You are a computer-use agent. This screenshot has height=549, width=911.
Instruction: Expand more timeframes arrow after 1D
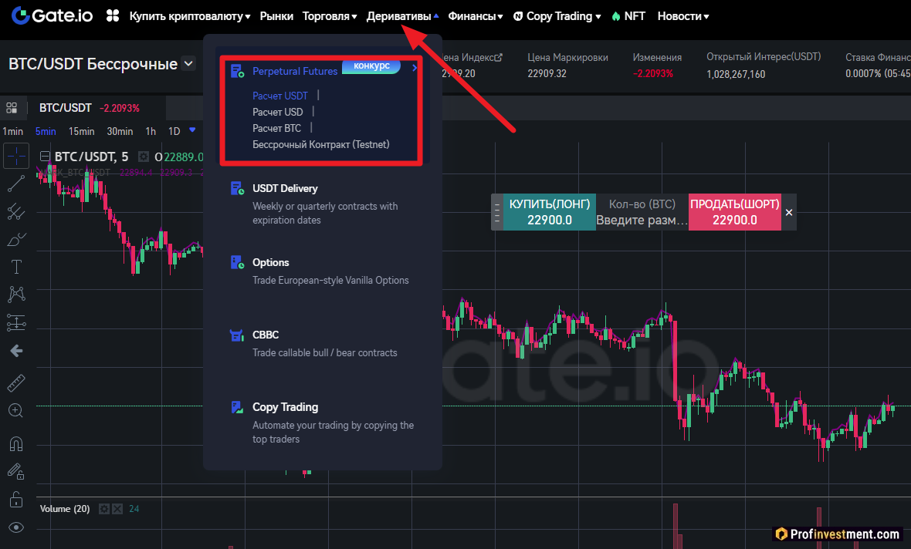pyautogui.click(x=192, y=130)
